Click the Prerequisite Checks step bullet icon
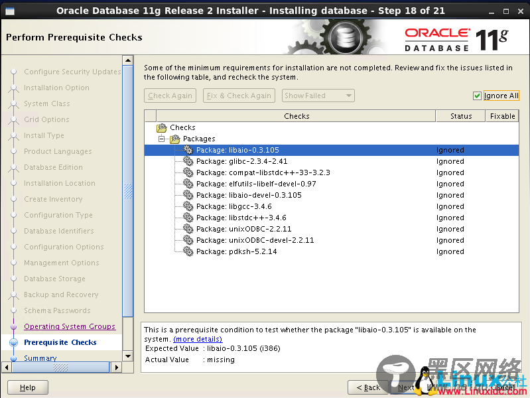This screenshot has width=530, height=398. point(13,342)
